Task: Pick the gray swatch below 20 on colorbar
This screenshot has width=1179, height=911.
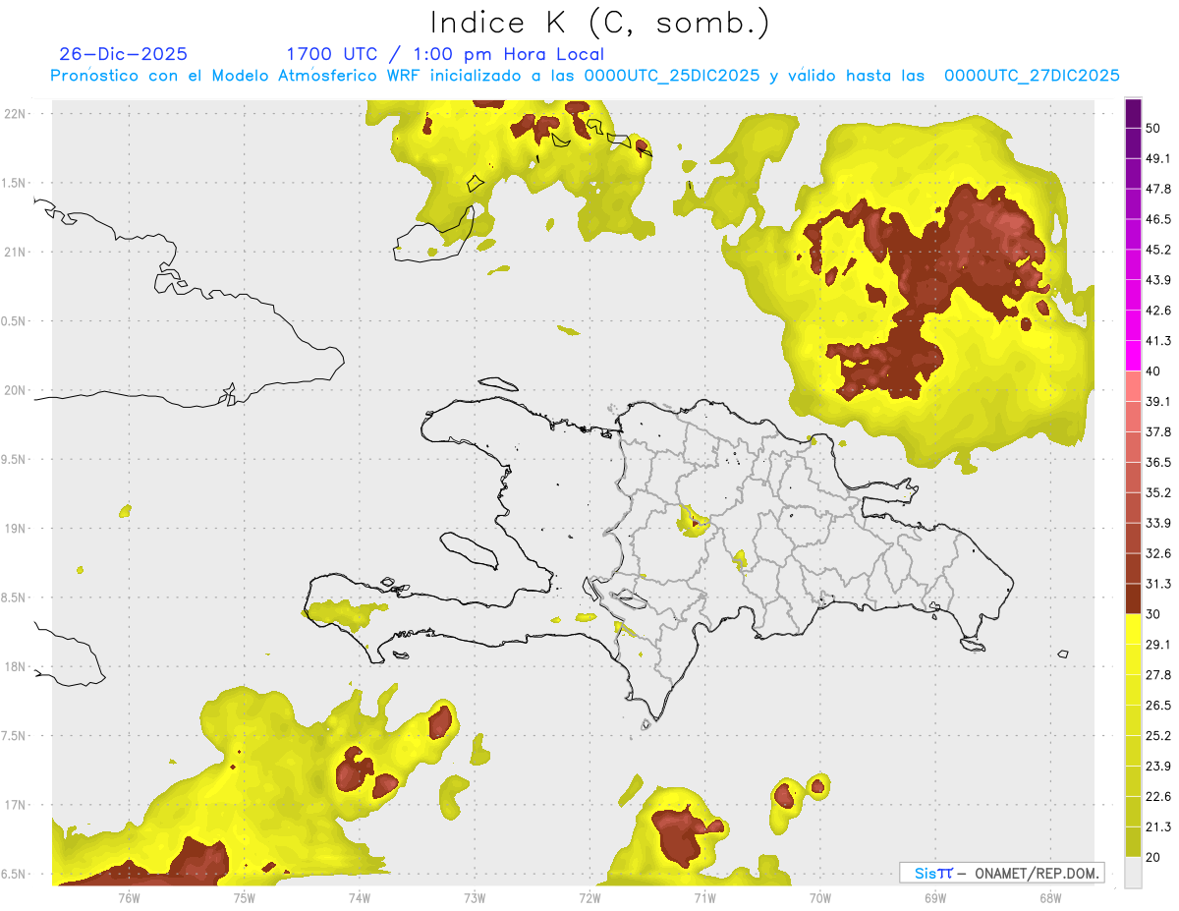Action: (1133, 873)
